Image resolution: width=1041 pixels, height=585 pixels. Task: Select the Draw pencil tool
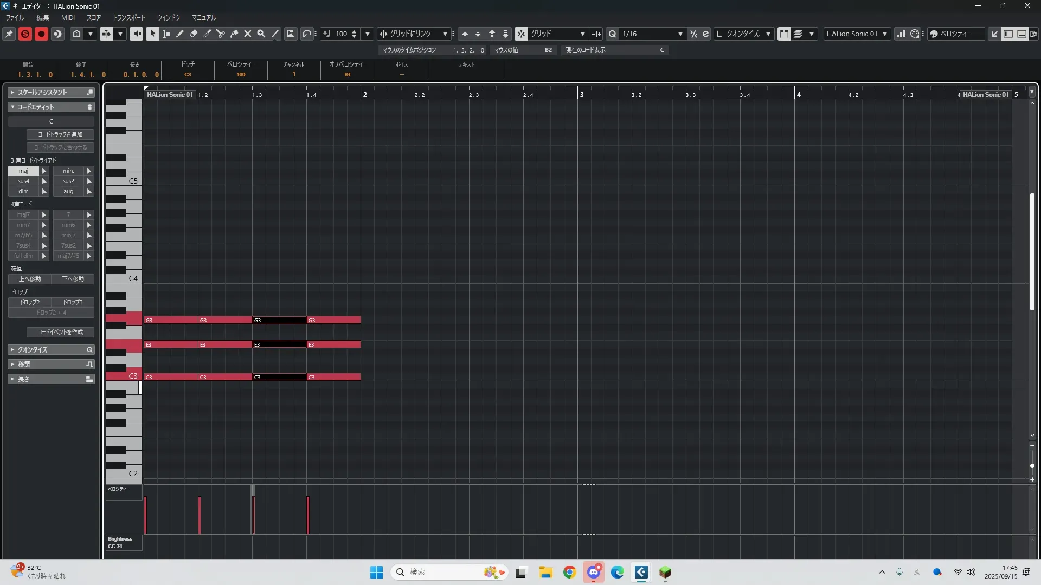pyautogui.click(x=180, y=34)
